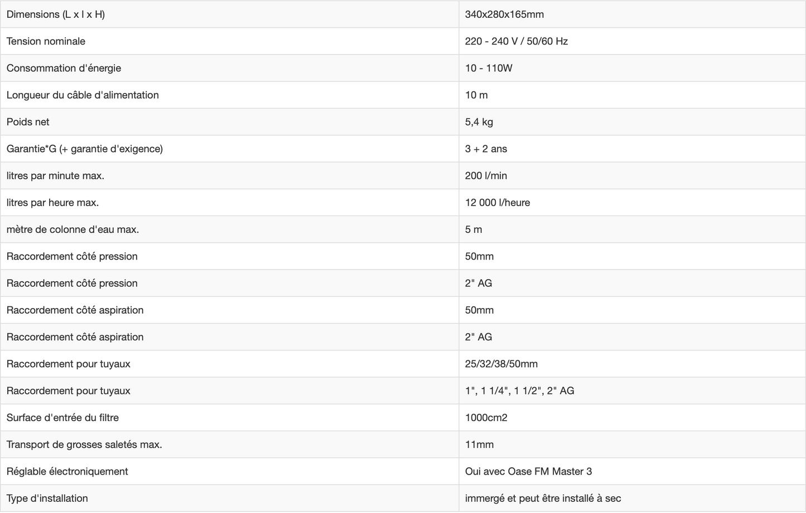The height and width of the screenshot is (513, 806).
Task: Click the "200 l/min" value cell
Action: tap(486, 176)
